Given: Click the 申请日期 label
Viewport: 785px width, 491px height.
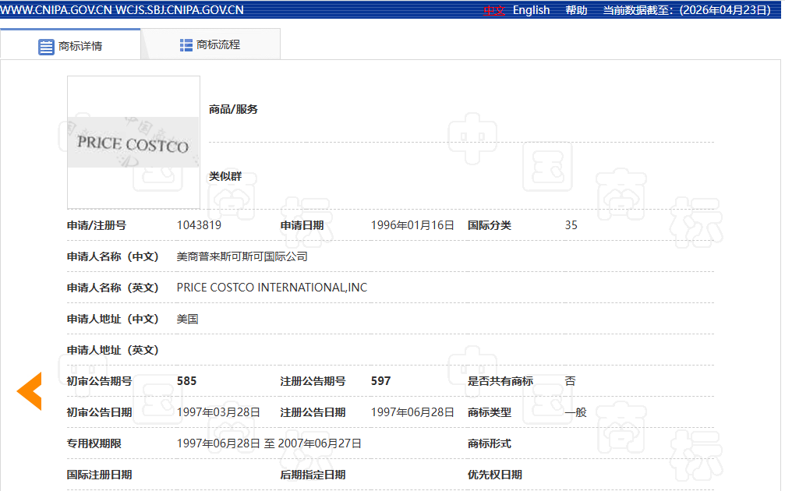Looking at the screenshot, I should 302,225.
